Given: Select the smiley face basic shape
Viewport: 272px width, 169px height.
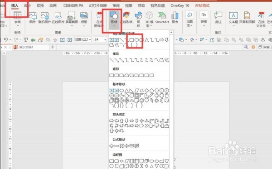Looking at the screenshot, I should click(x=142, y=101).
